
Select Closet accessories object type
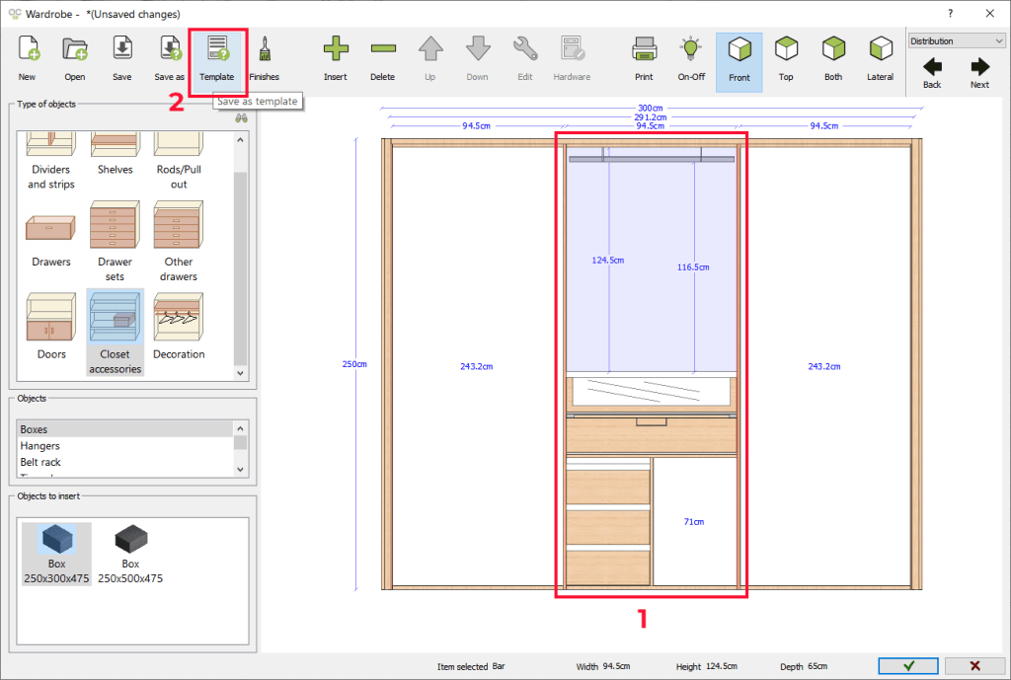tap(115, 333)
